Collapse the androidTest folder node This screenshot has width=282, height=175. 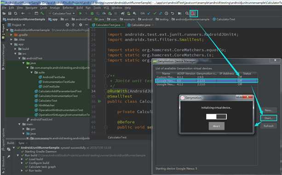pyautogui.click(x=19, y=58)
